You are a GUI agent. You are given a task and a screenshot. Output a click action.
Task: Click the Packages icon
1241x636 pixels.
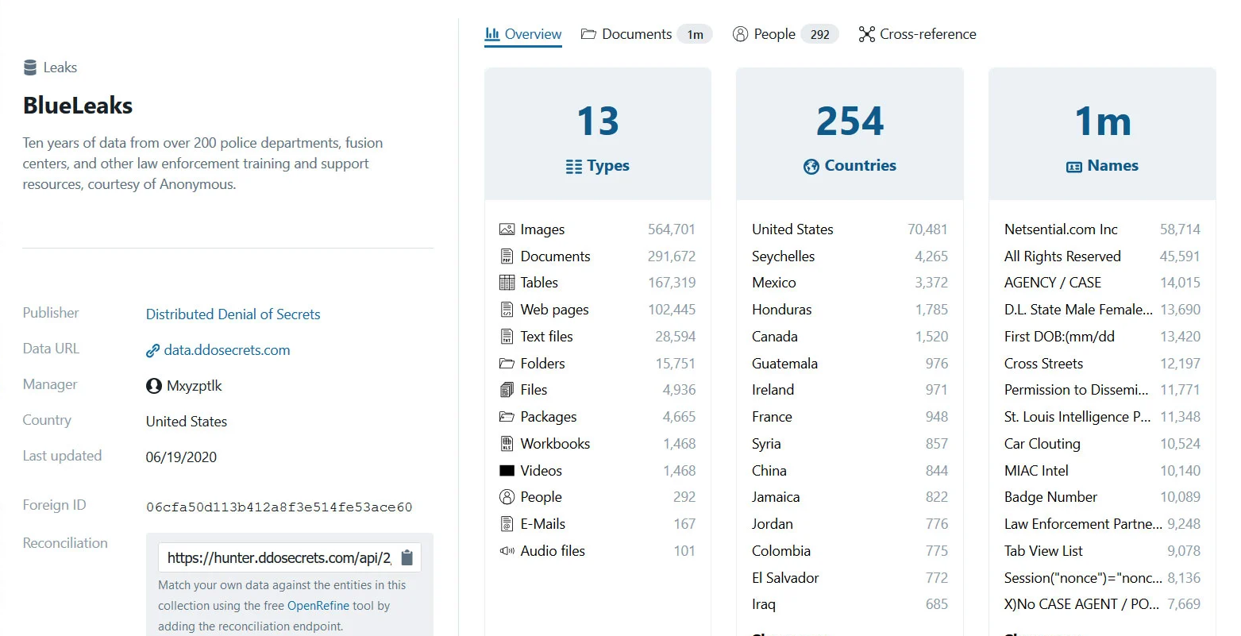507,417
